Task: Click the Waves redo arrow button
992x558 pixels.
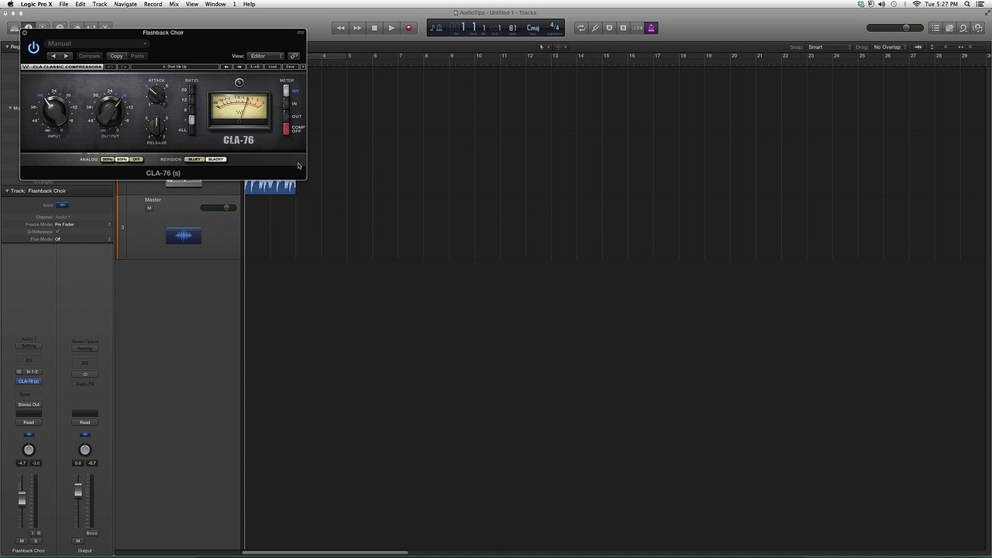Action: point(123,67)
